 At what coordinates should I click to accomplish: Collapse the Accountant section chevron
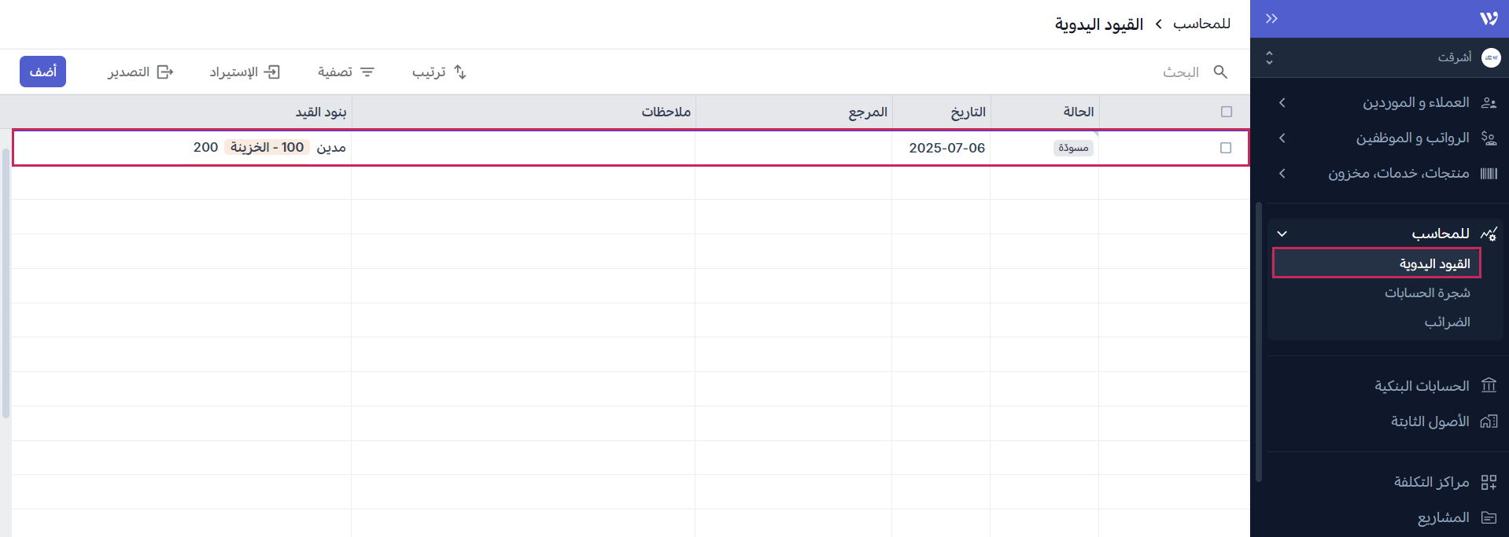coord(1282,234)
